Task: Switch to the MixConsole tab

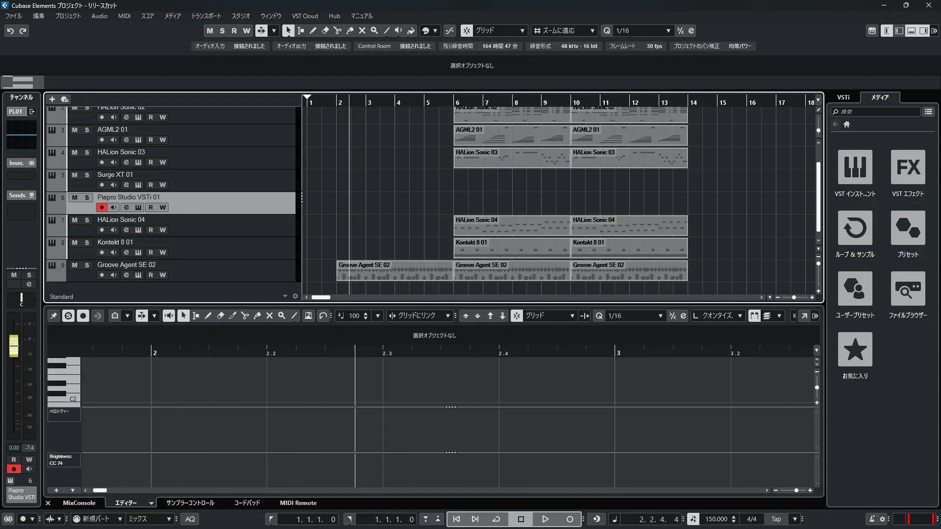Action: pyautogui.click(x=79, y=503)
